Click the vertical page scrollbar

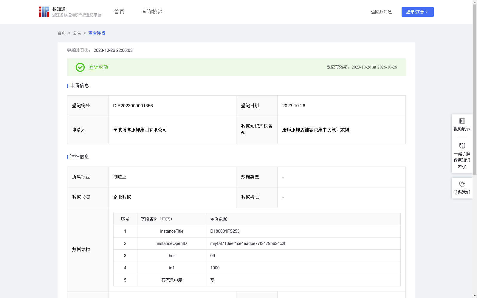pyautogui.click(x=475, y=89)
